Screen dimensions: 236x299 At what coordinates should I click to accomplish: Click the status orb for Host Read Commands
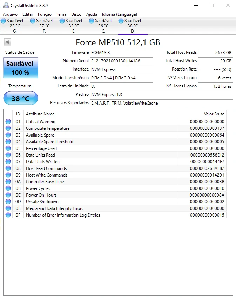tap(8, 168)
